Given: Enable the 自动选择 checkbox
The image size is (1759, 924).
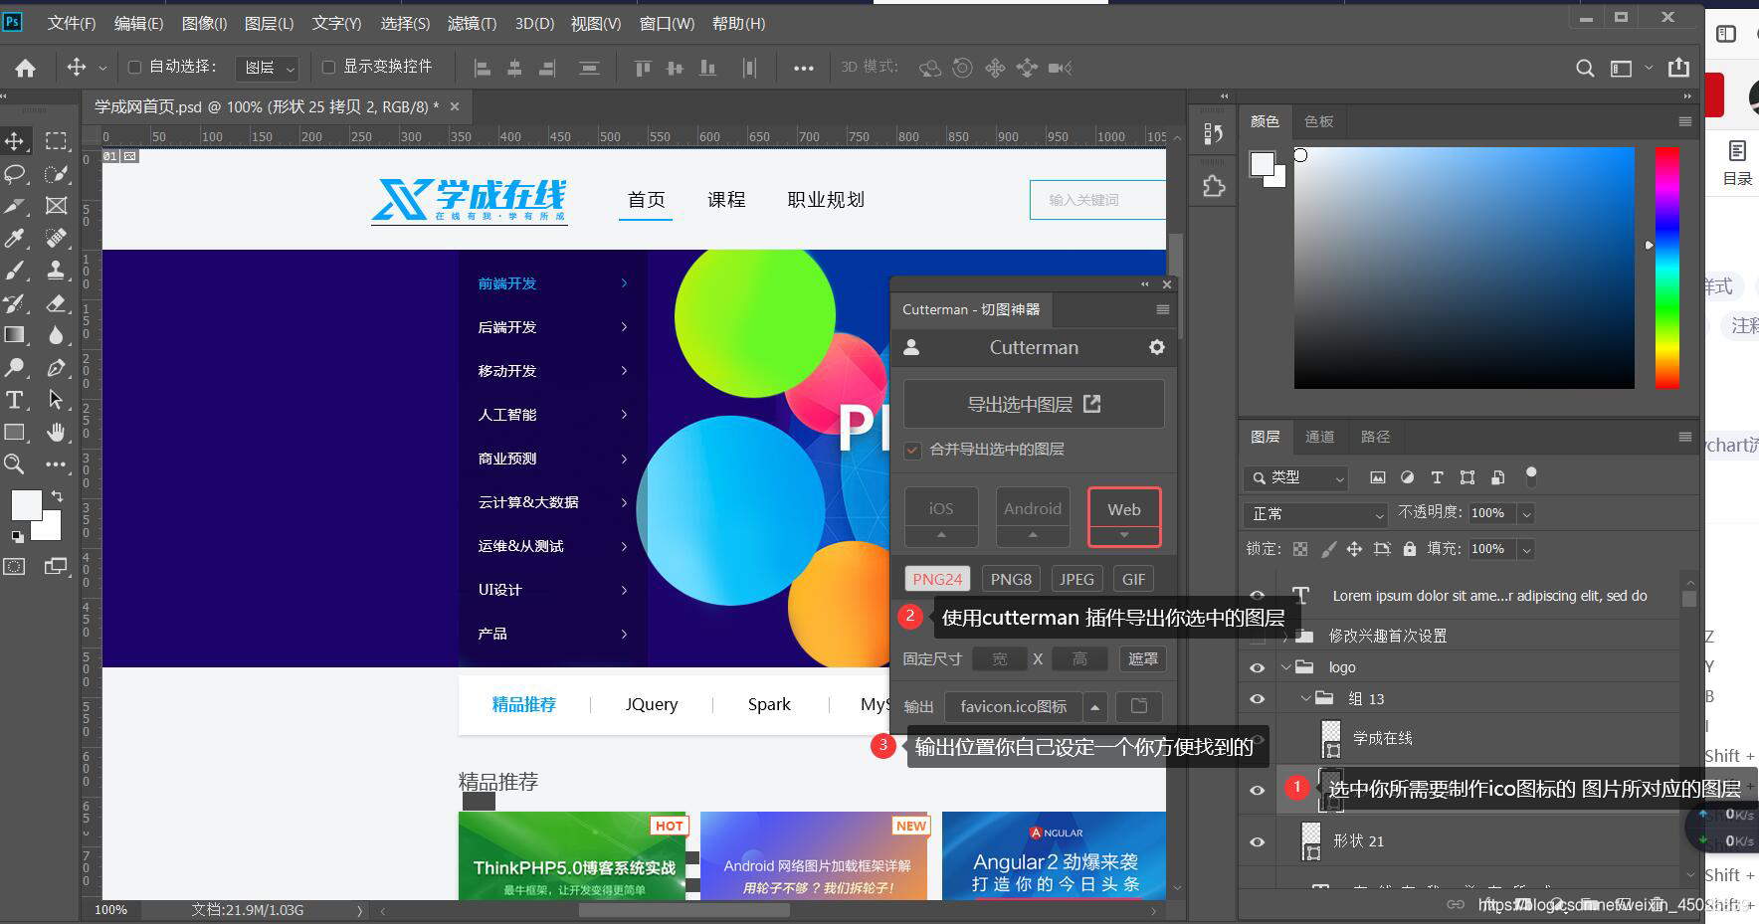Looking at the screenshot, I should pyautogui.click(x=134, y=67).
